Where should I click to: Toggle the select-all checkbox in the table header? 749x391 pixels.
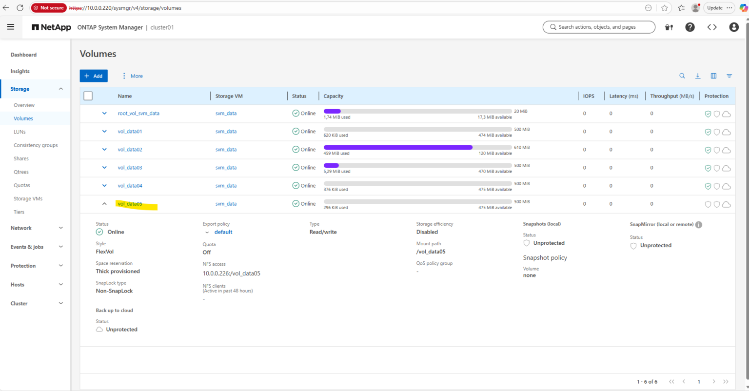pyautogui.click(x=88, y=96)
